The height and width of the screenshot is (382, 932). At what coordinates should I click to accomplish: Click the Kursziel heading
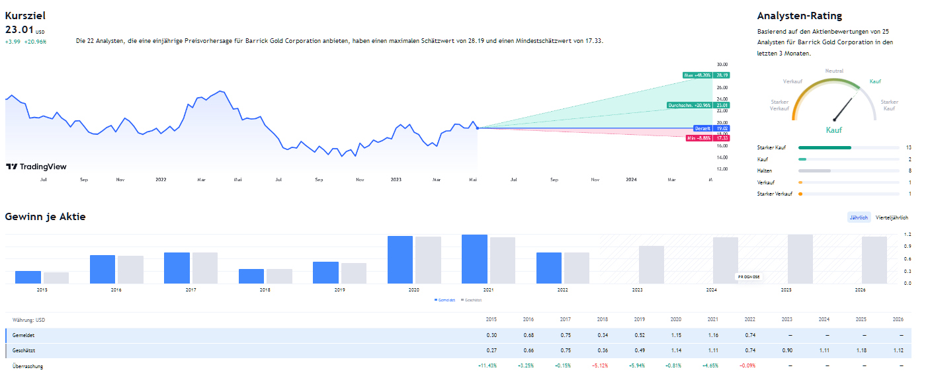25,16
